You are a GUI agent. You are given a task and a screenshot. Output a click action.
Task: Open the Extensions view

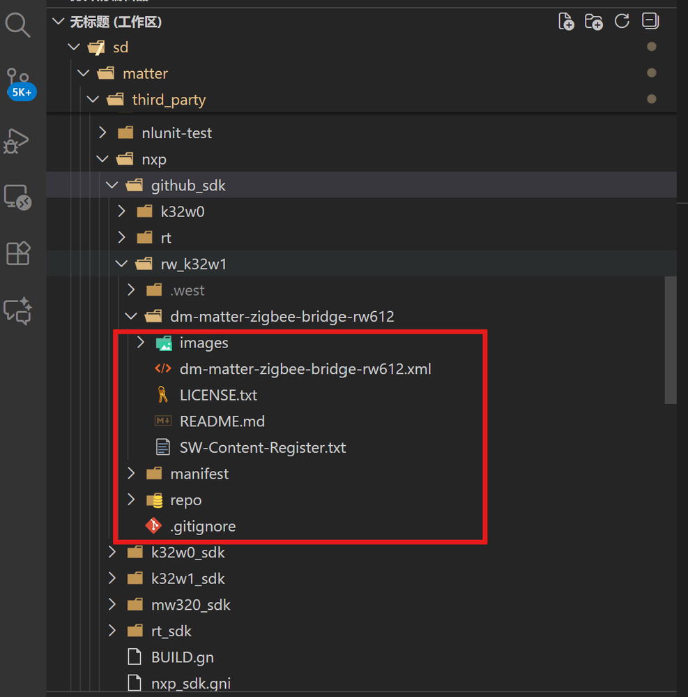coord(18,253)
